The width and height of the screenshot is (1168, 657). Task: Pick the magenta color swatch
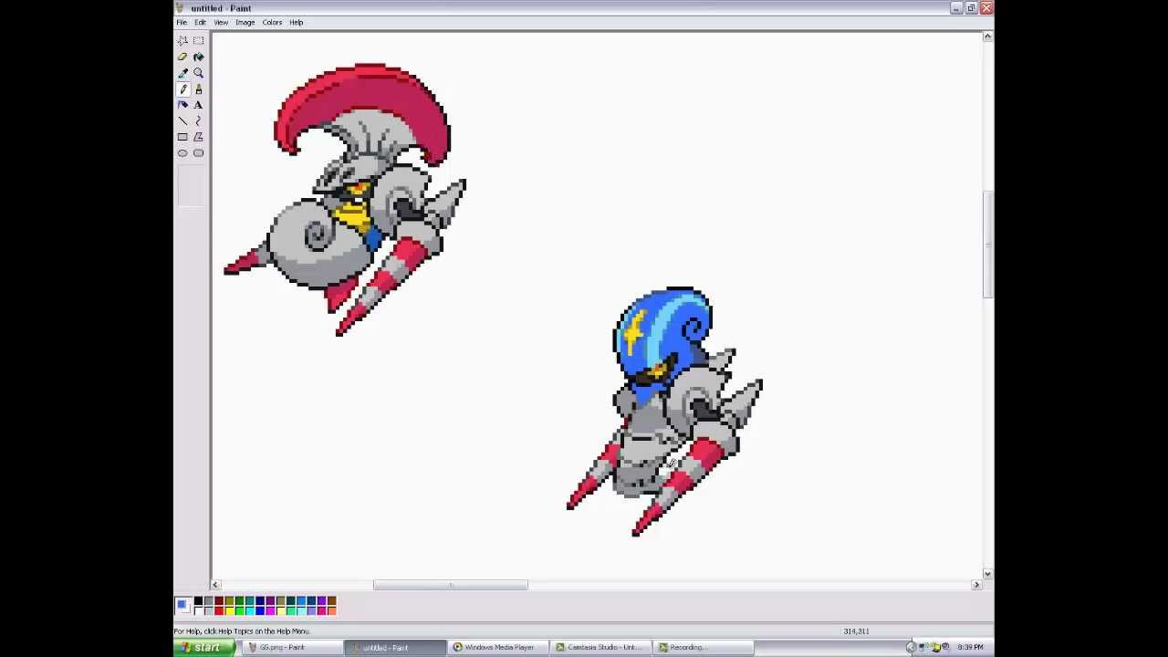tap(270, 611)
